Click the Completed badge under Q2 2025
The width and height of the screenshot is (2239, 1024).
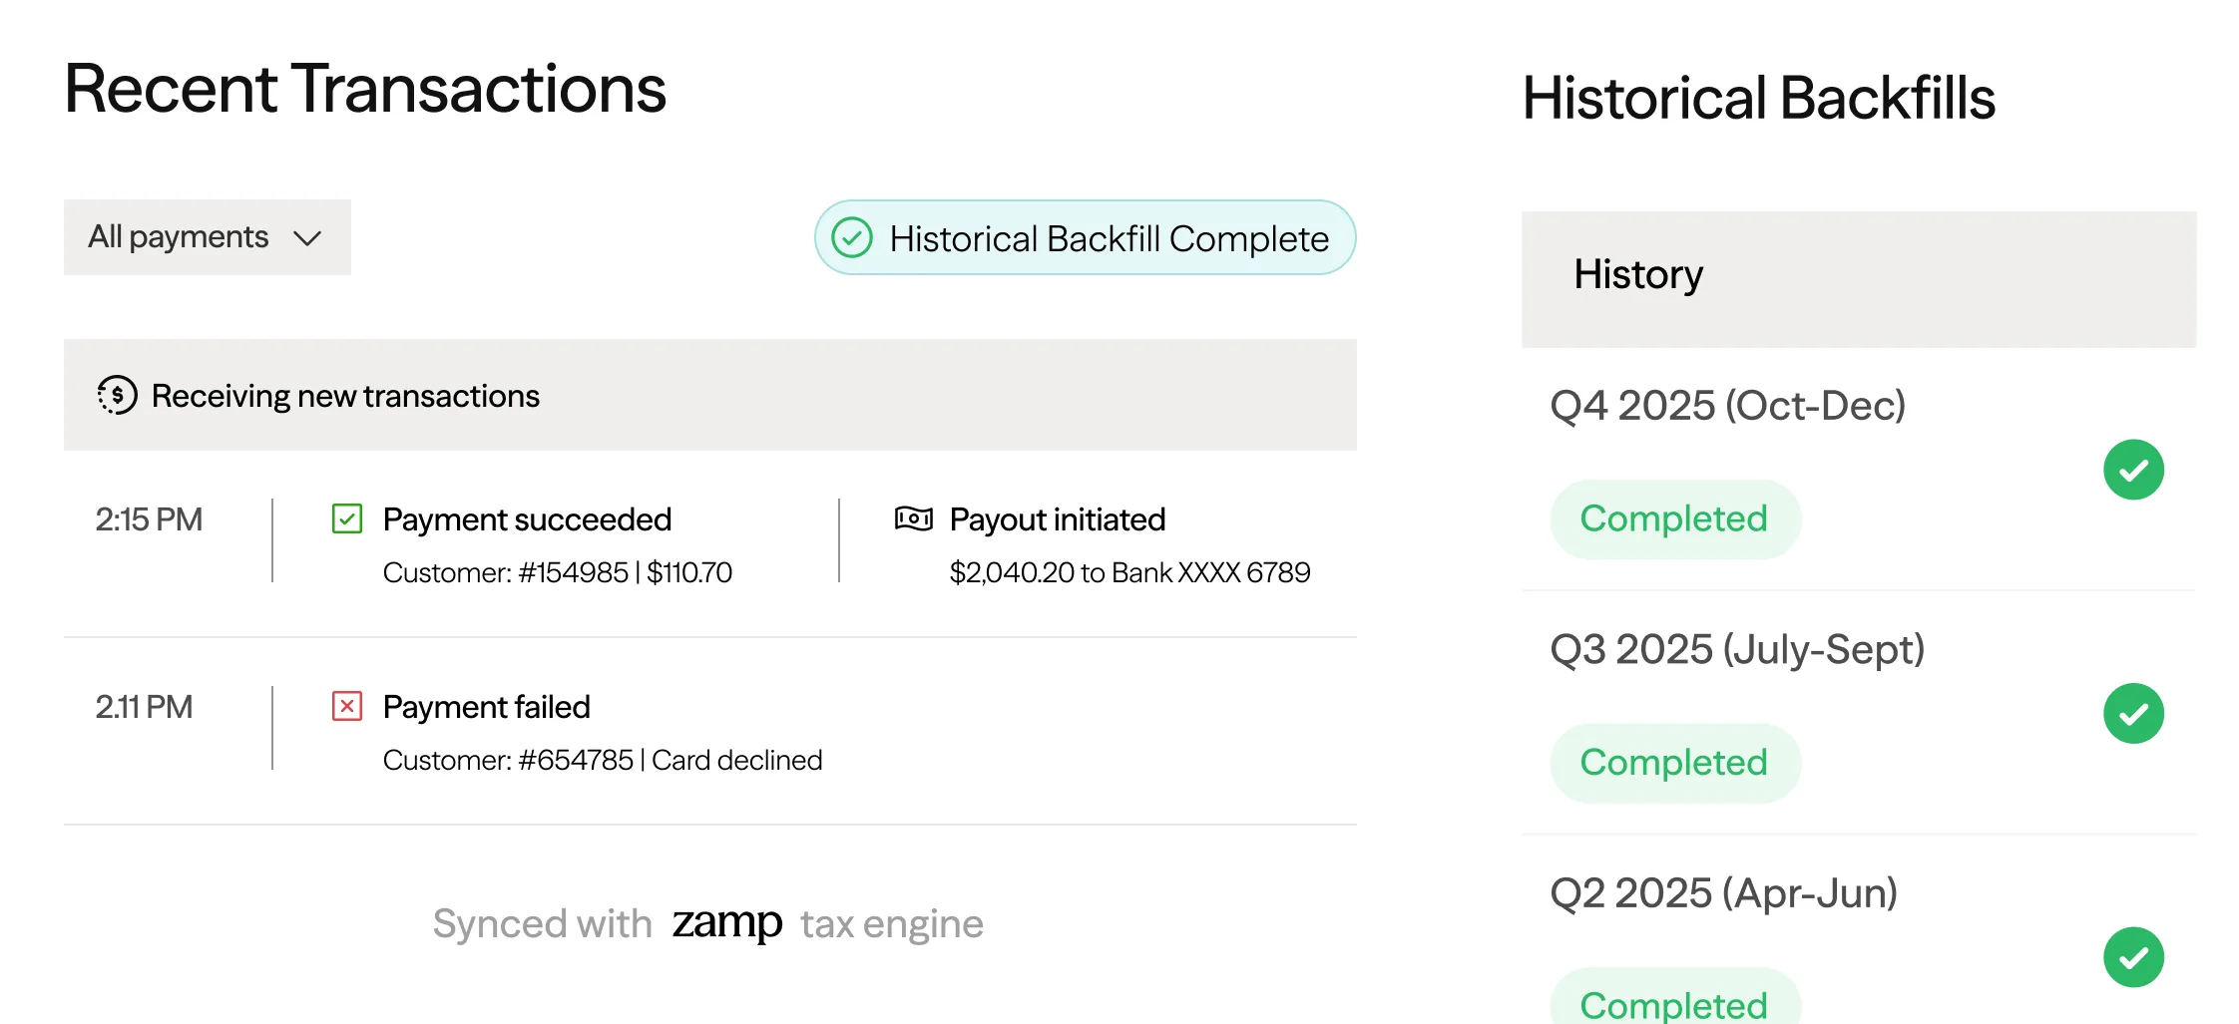point(1674,1002)
